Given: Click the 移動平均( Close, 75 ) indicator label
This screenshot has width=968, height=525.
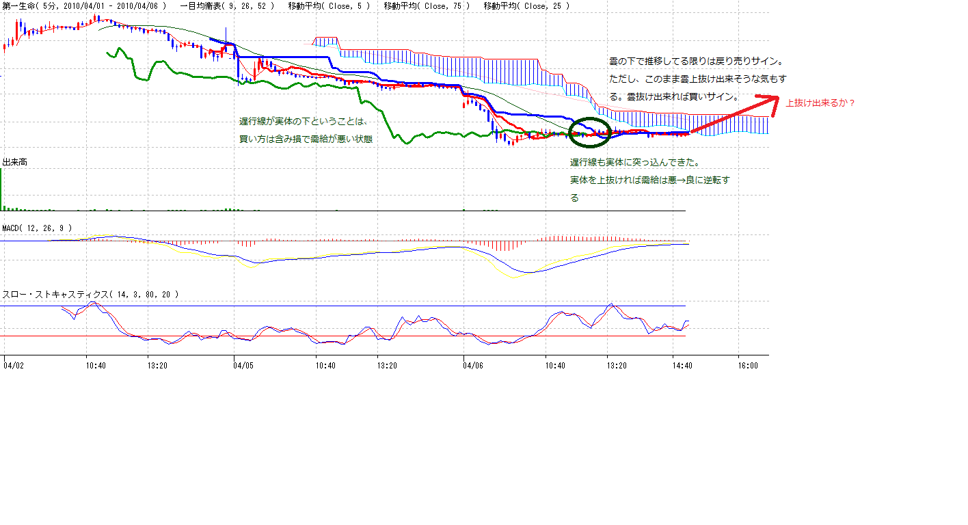Looking at the screenshot, I should click(427, 6).
